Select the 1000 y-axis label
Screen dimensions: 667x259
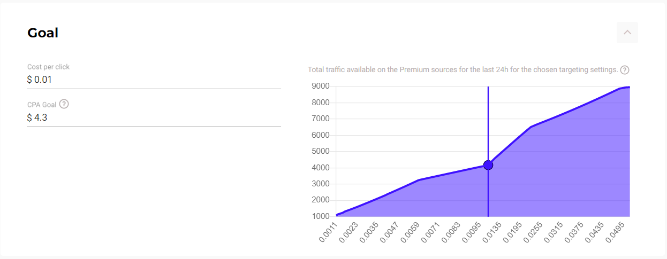[320, 216]
